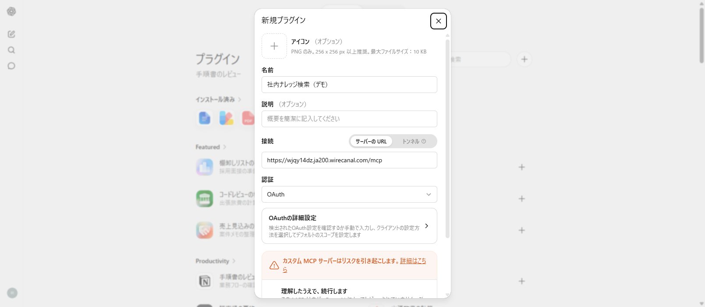This screenshot has width=705, height=307.
Task: Edit the 名前 field 社内ナレッジ検索（デモ）
Action: (x=349, y=85)
